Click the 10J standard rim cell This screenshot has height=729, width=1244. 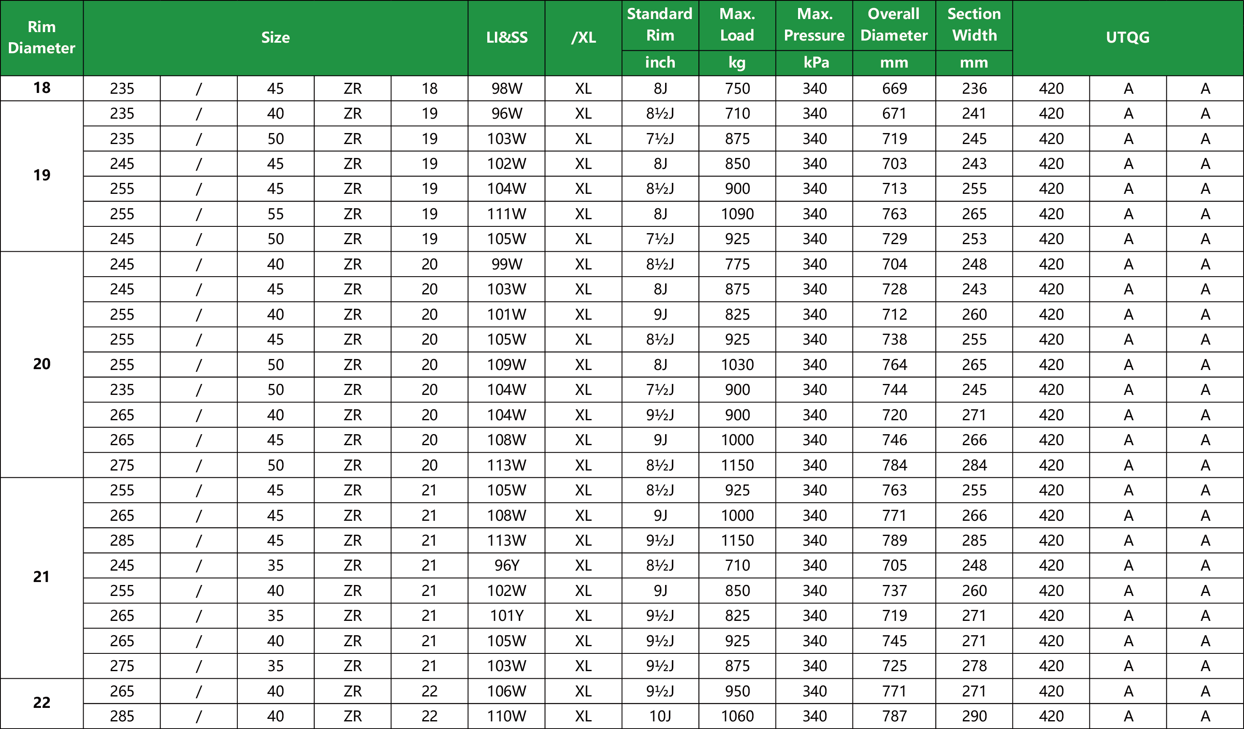[x=660, y=715]
